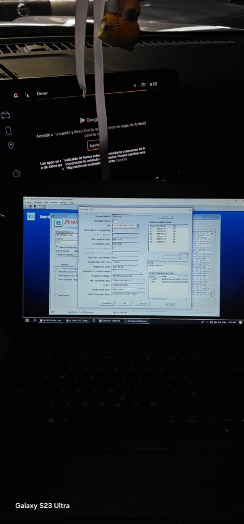Open the View menu

pos(46,202)
